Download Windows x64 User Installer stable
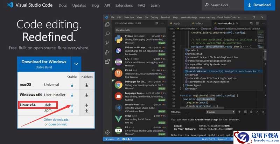The height and width of the screenshot is (144, 280). coord(72,95)
